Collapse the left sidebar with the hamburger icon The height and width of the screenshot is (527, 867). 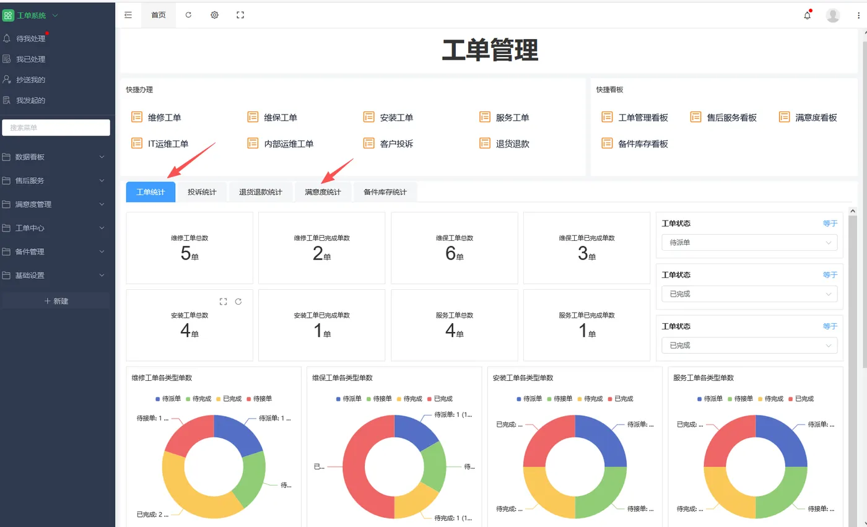point(128,15)
